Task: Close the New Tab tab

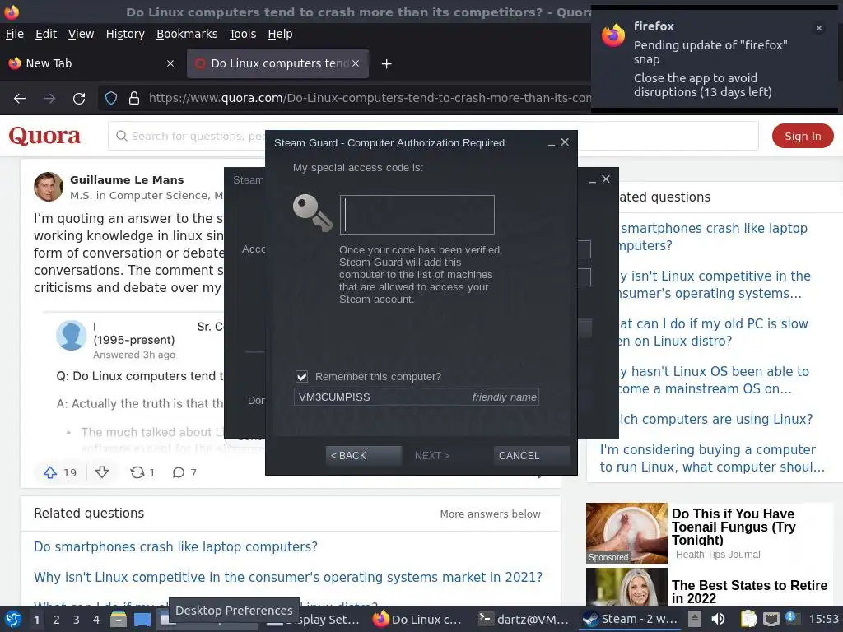Action: click(x=170, y=63)
